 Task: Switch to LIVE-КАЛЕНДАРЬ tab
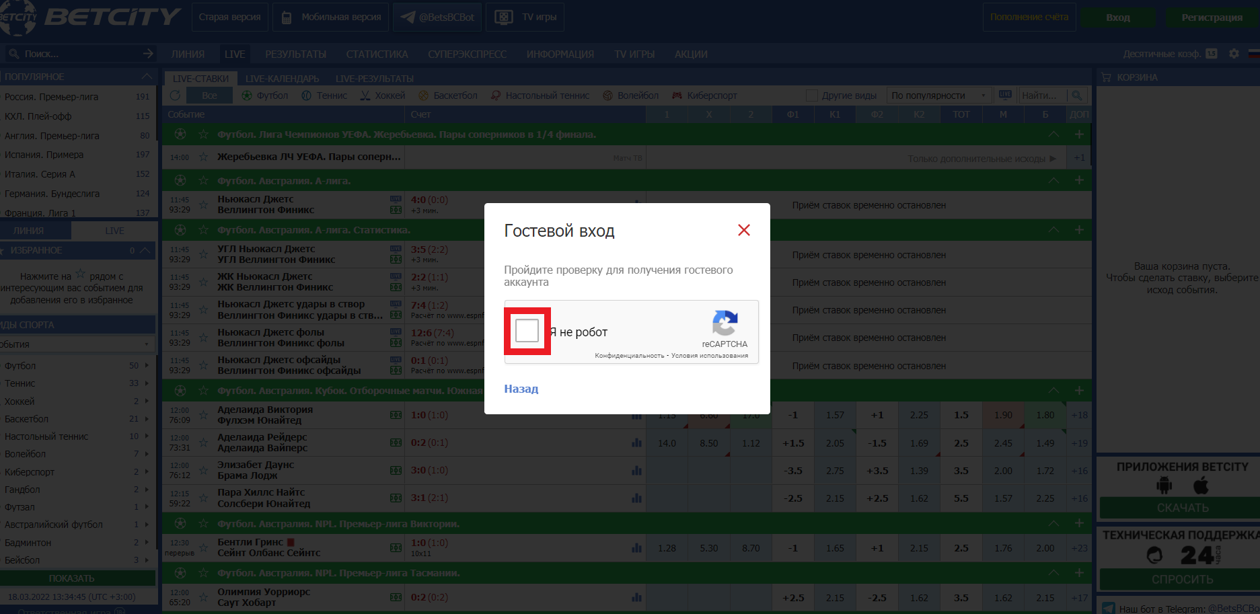pyautogui.click(x=283, y=79)
